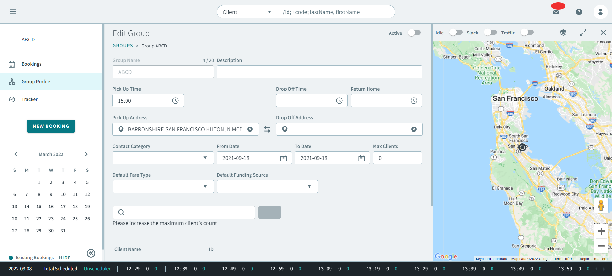
Task: Open the map layers icon
Action: tap(563, 33)
